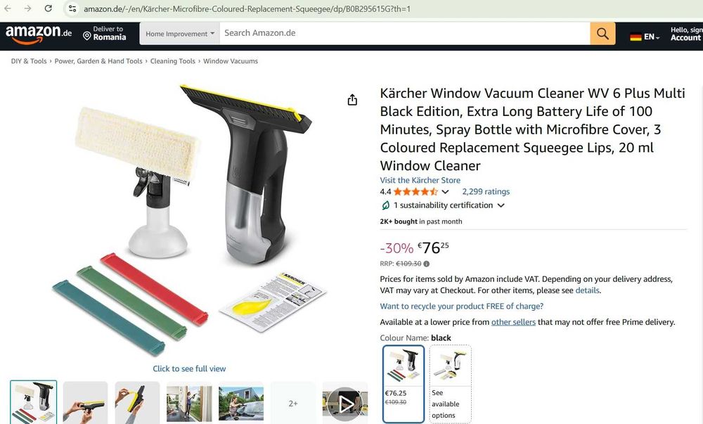Visit the Kärcher Store link
The image size is (703, 424).
point(420,180)
